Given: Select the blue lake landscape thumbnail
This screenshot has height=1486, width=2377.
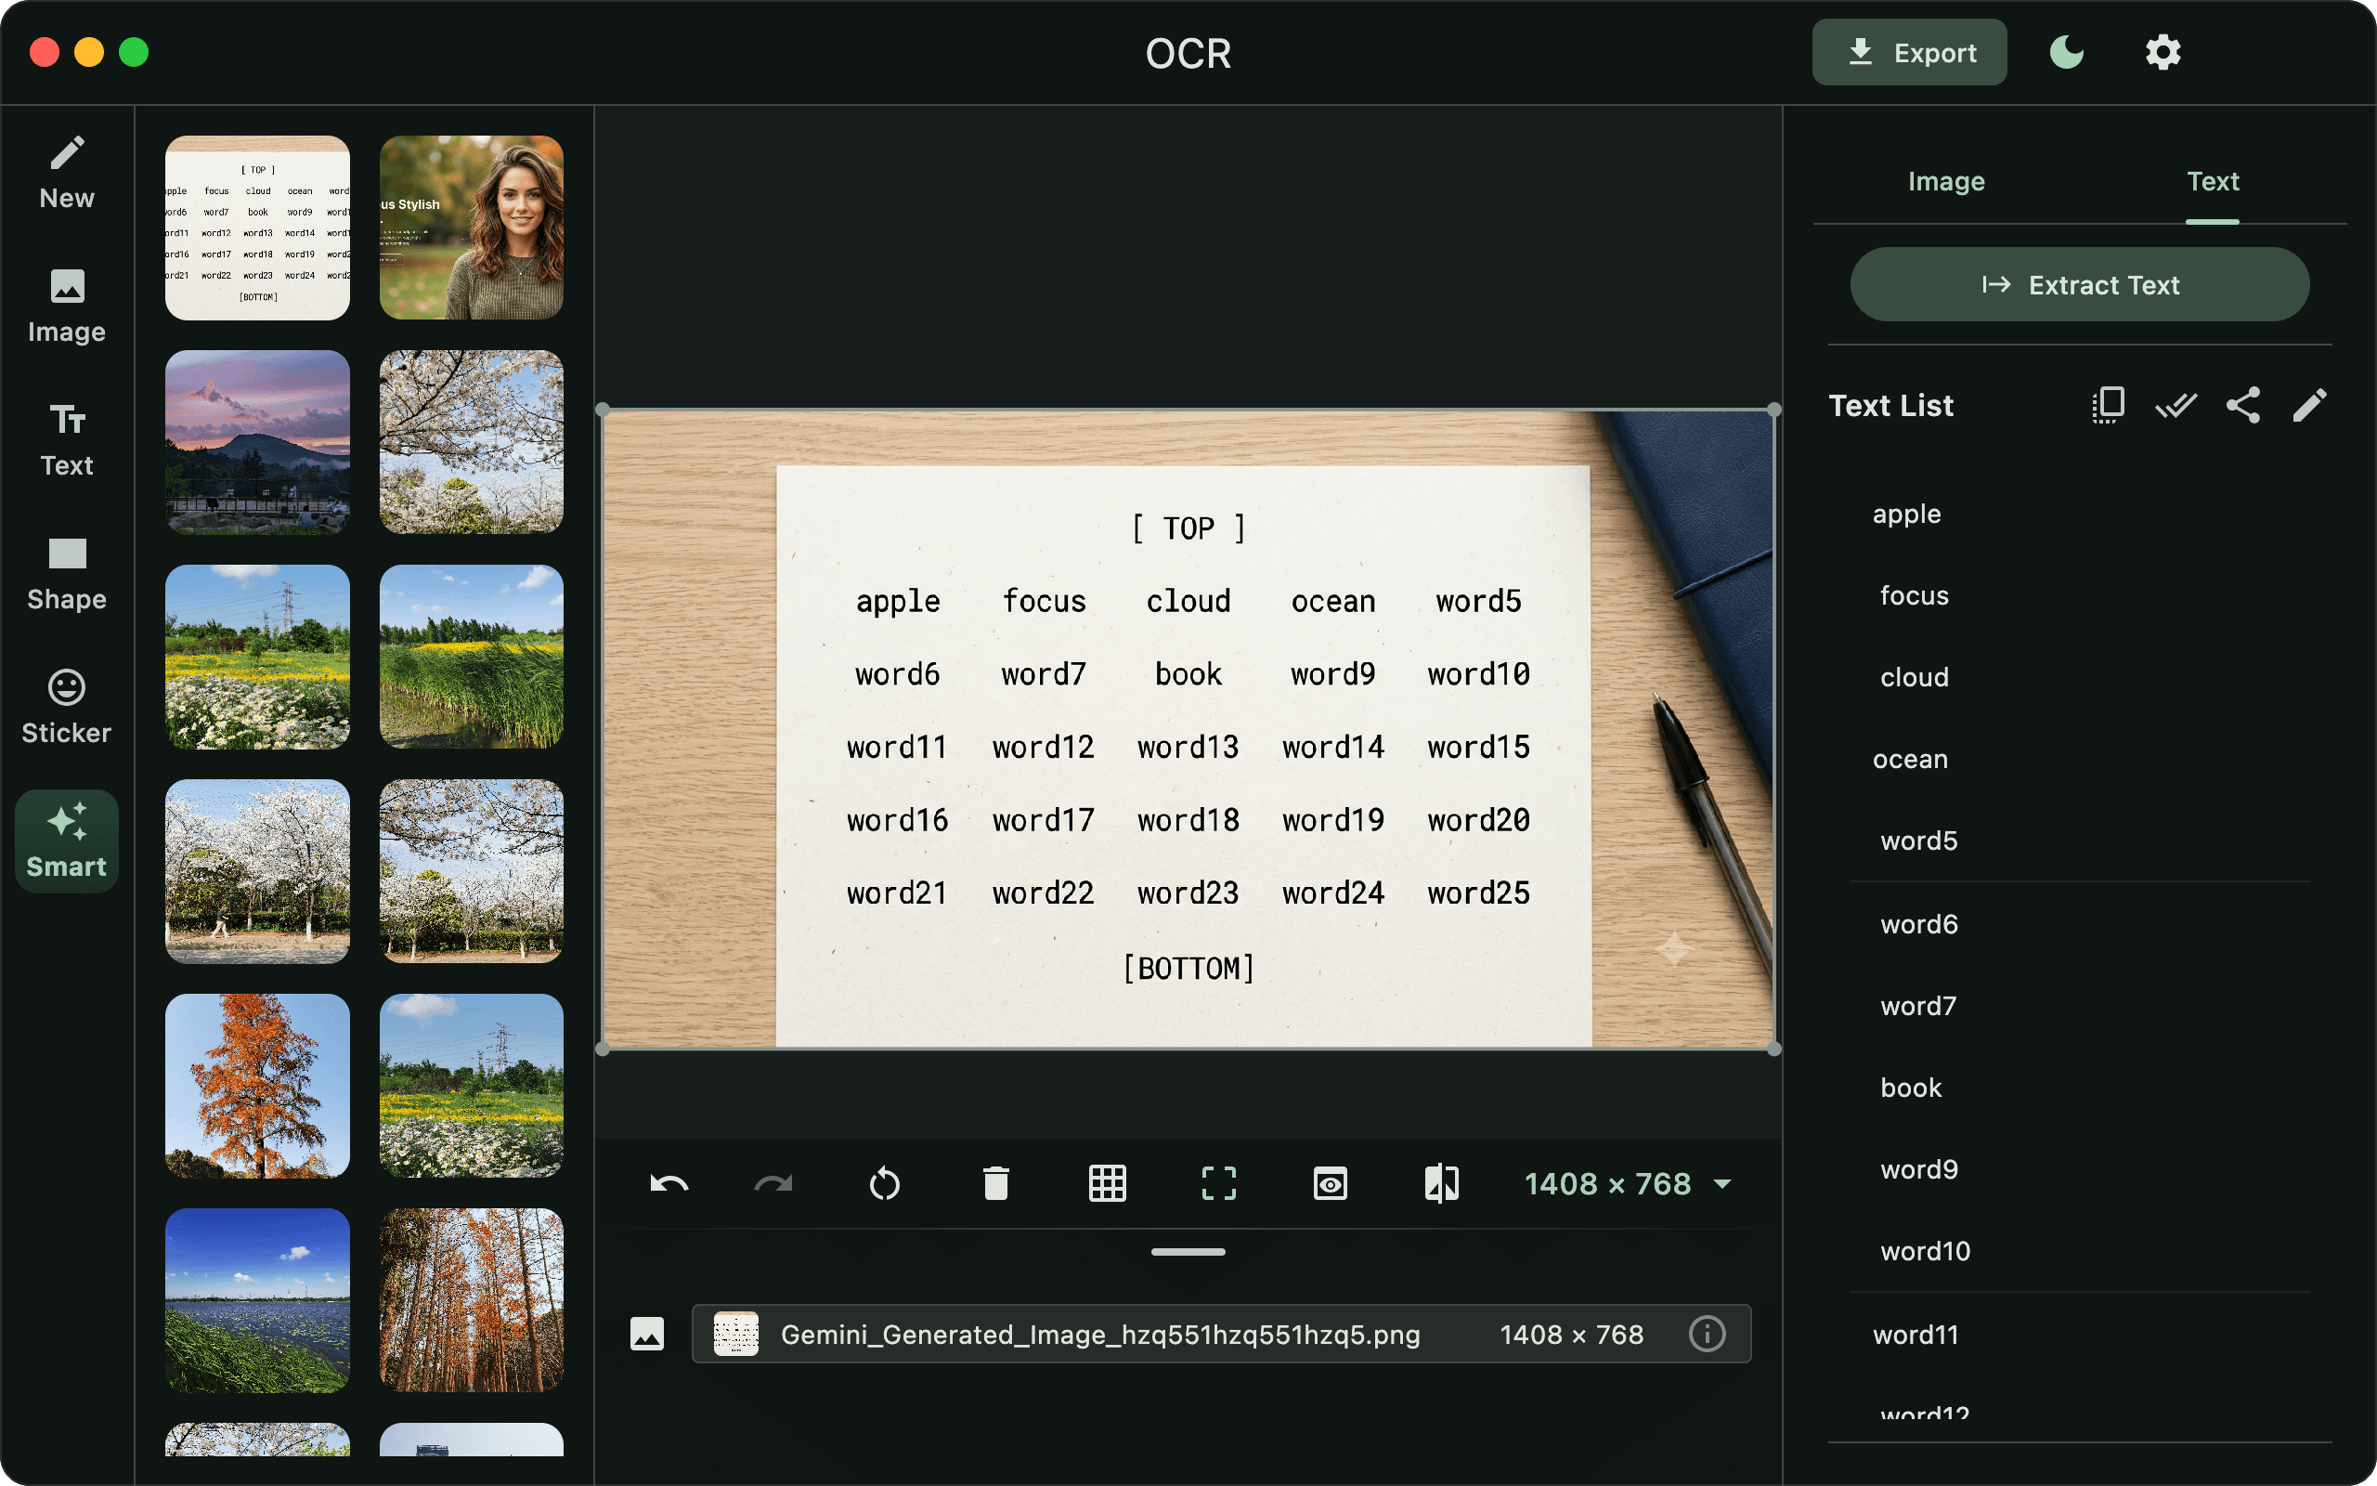Looking at the screenshot, I should pyautogui.click(x=257, y=1300).
